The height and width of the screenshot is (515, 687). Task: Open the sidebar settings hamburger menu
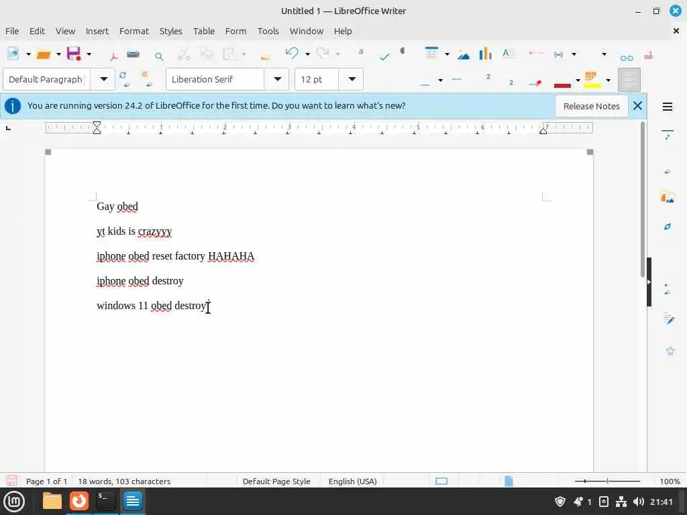668,107
